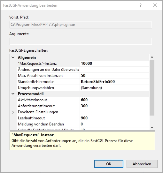This screenshot has width=163, height=173.
Task: Click the help question mark icon
Action: (x=140, y=5)
